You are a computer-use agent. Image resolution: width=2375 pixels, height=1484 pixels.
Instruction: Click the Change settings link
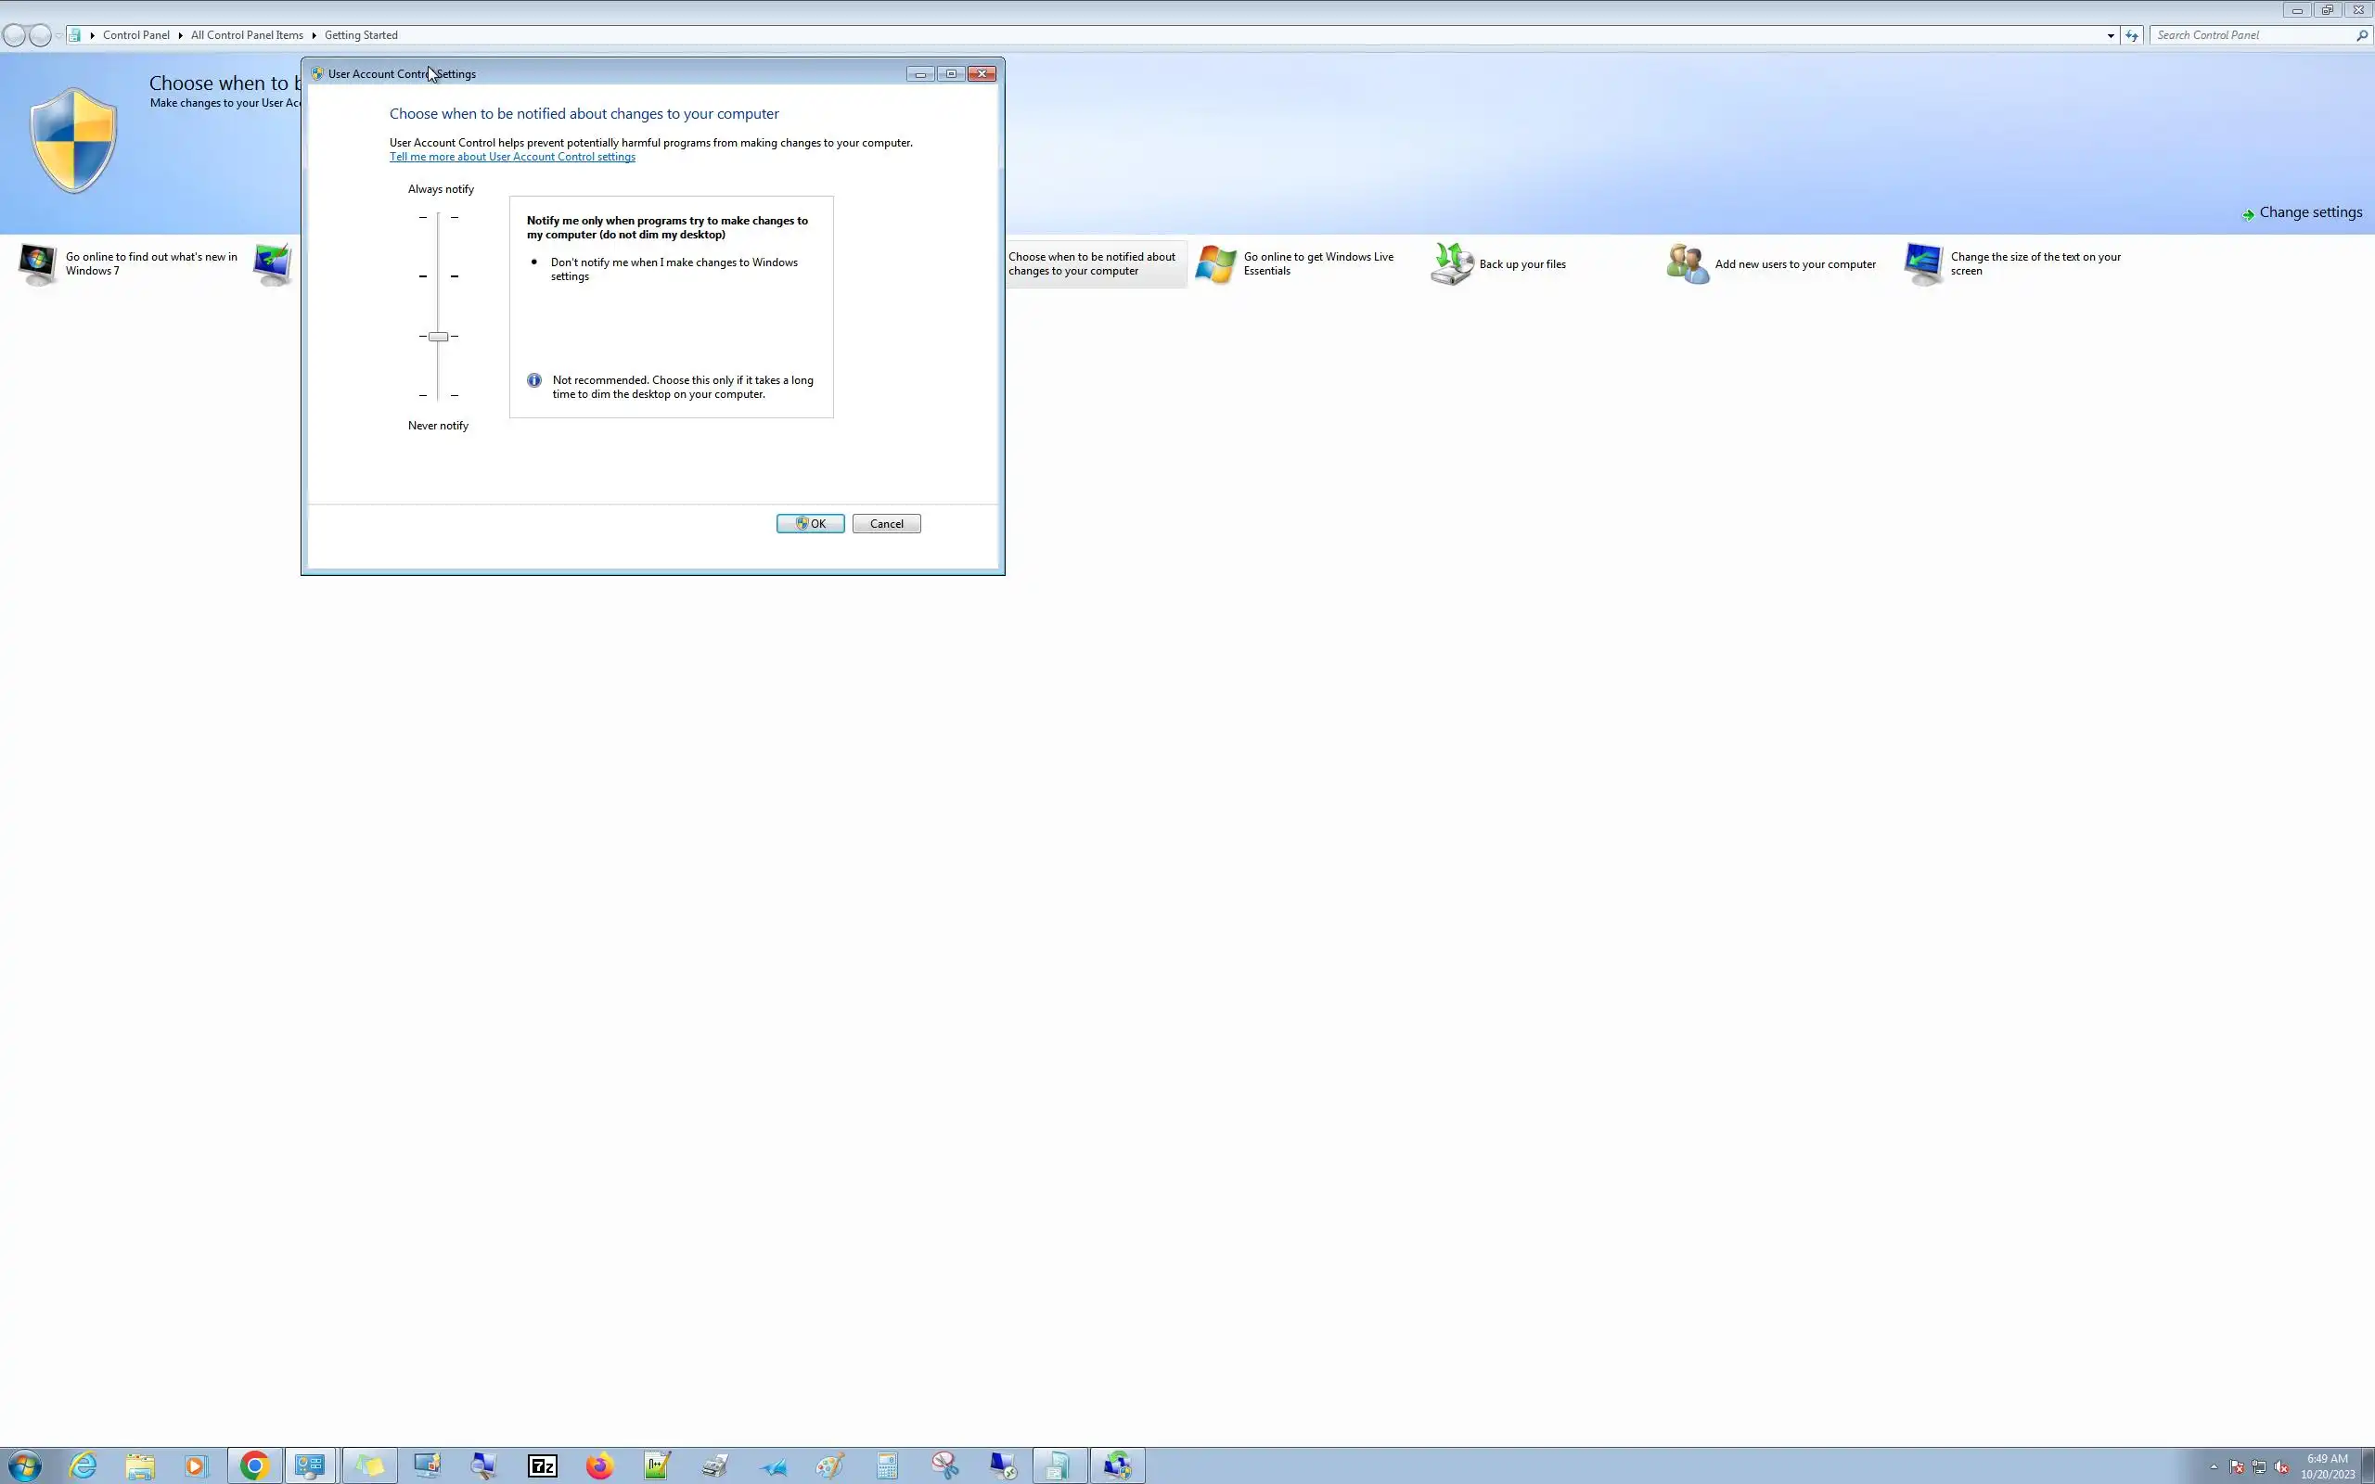pyautogui.click(x=2309, y=213)
